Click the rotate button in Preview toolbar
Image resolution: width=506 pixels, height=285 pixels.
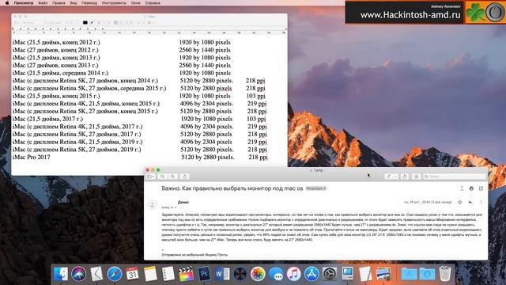click(405, 177)
